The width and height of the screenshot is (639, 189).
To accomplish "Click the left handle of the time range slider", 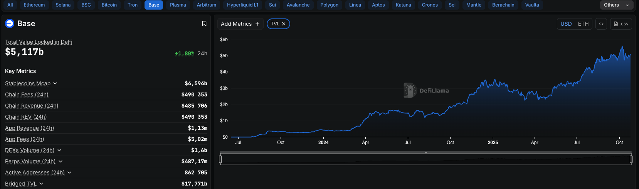I will 220,159.
